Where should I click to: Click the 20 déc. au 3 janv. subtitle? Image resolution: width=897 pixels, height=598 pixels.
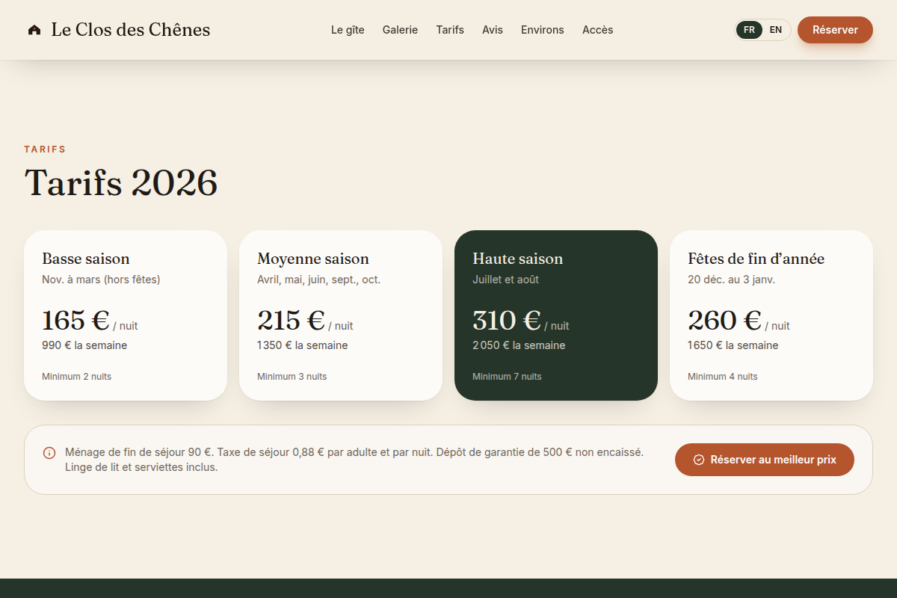(x=732, y=280)
